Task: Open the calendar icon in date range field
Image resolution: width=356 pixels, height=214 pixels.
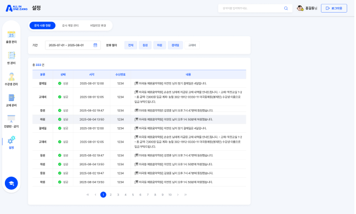Action: click(x=95, y=45)
